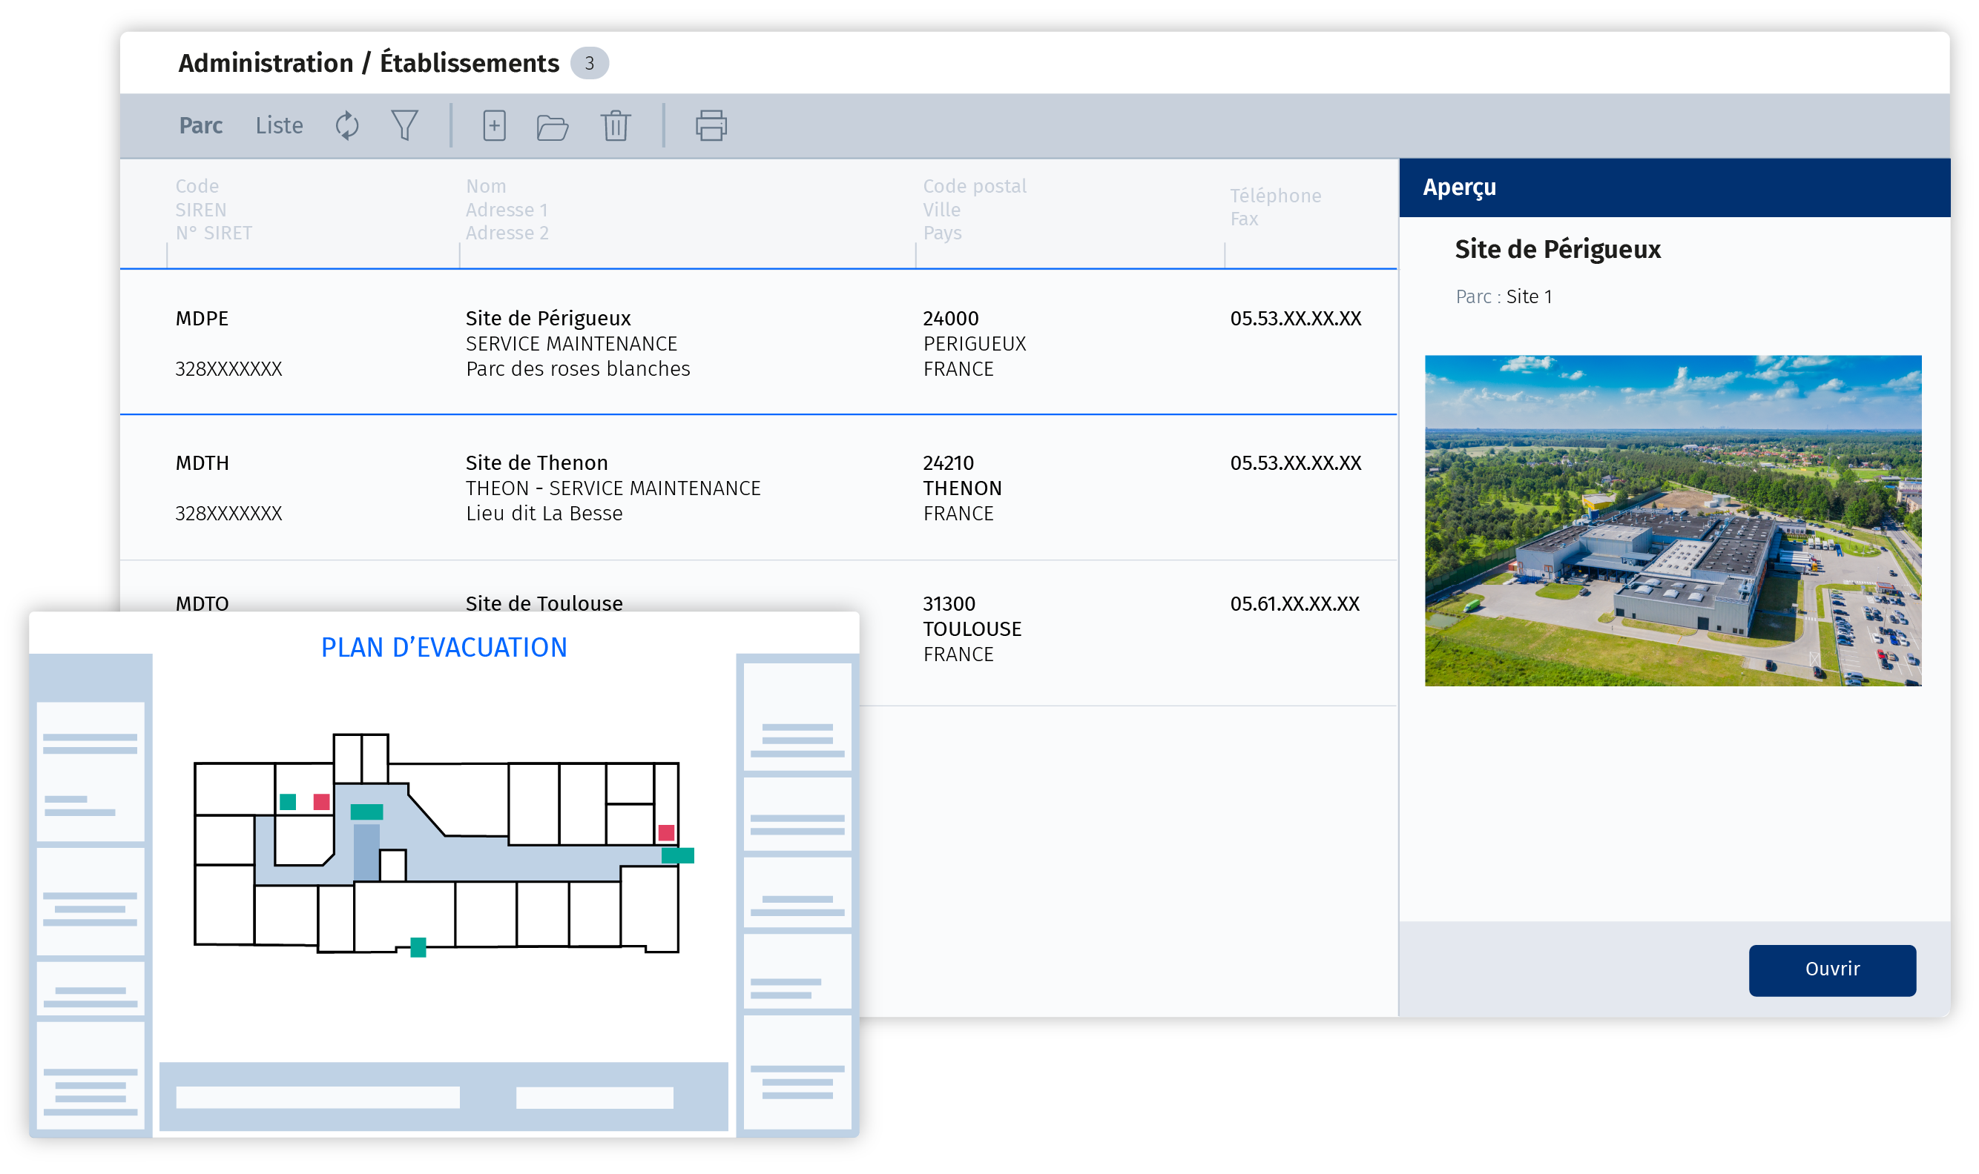Click postal code 24210
Image resolution: width=1979 pixels, height=1174 pixels.
tap(949, 462)
